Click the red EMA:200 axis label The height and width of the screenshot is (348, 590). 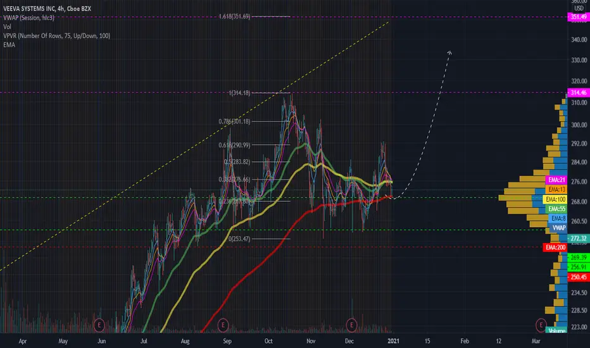(555, 247)
